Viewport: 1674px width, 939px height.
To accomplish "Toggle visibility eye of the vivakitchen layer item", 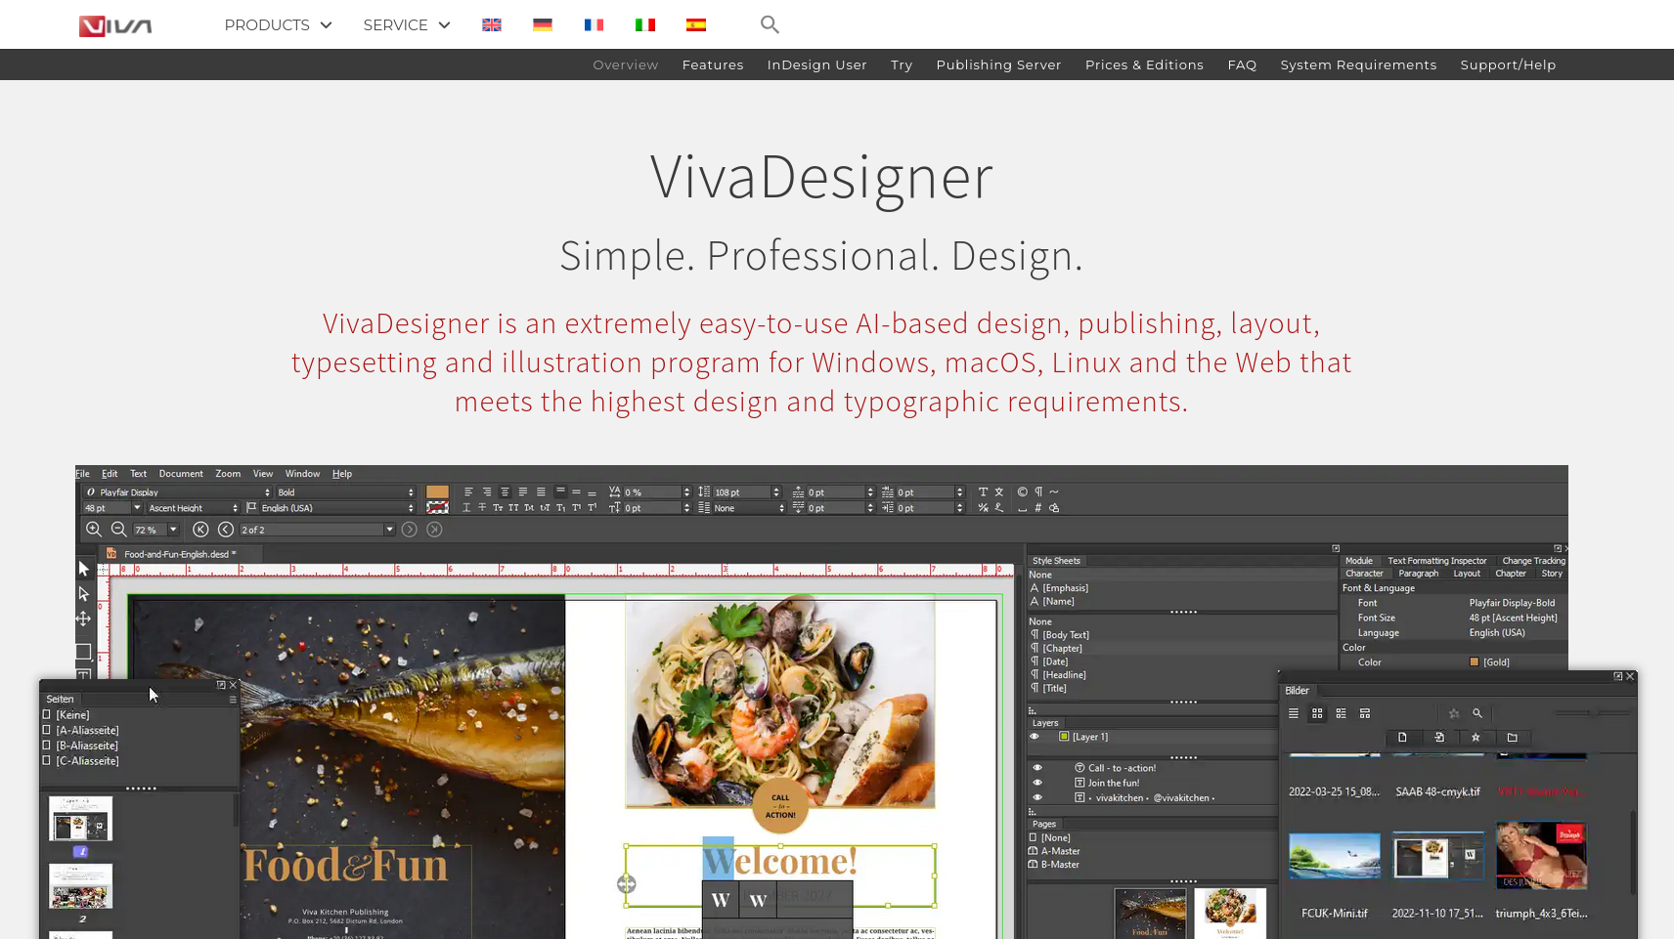I will tap(1037, 797).
